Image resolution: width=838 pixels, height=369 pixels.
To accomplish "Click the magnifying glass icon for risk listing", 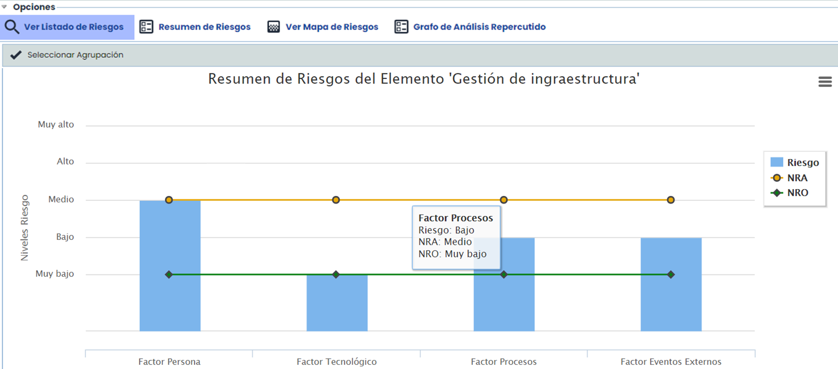I will tap(12, 27).
